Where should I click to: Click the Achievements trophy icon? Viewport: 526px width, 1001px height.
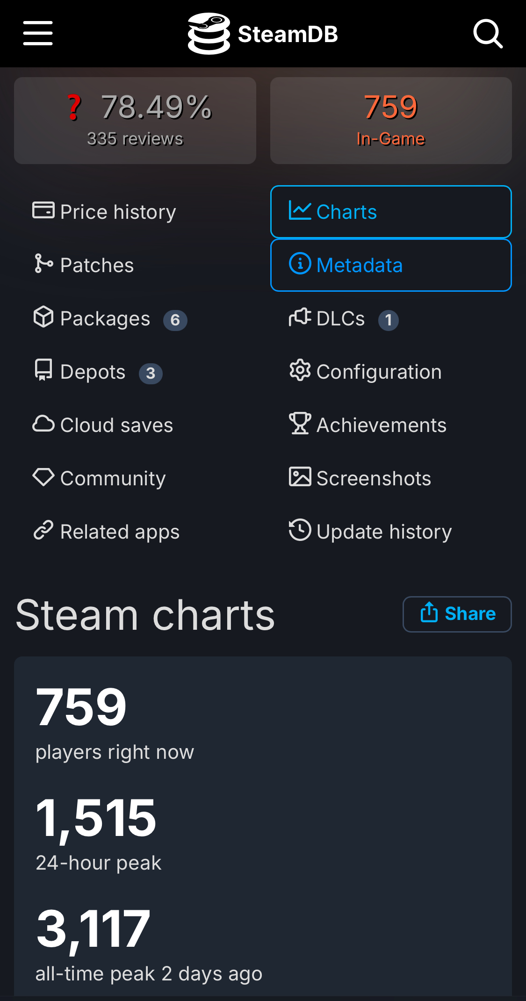[300, 423]
